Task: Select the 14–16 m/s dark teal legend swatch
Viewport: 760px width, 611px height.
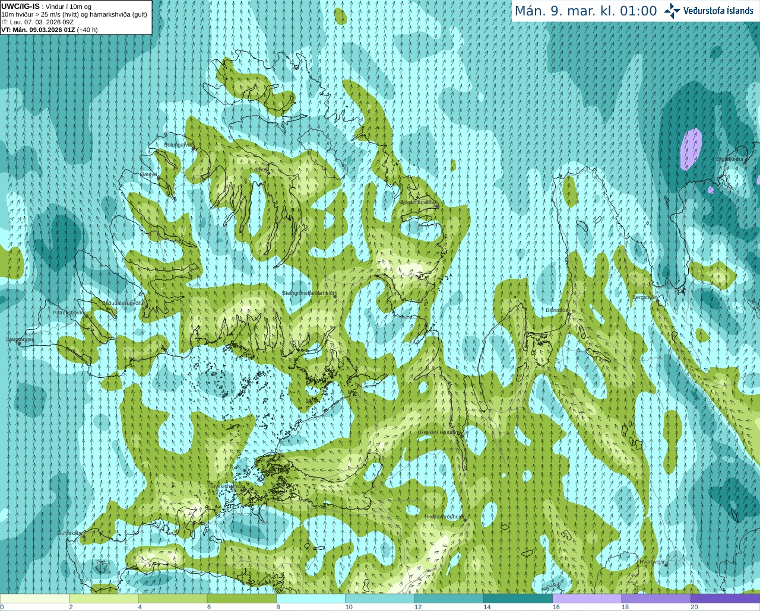Action: 518,599
